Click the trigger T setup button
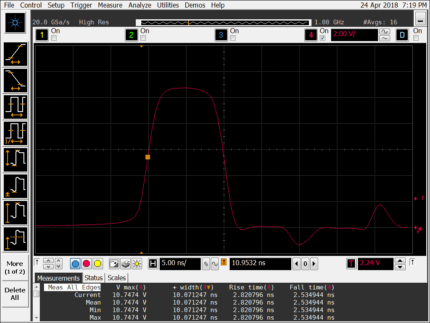 click(351, 264)
